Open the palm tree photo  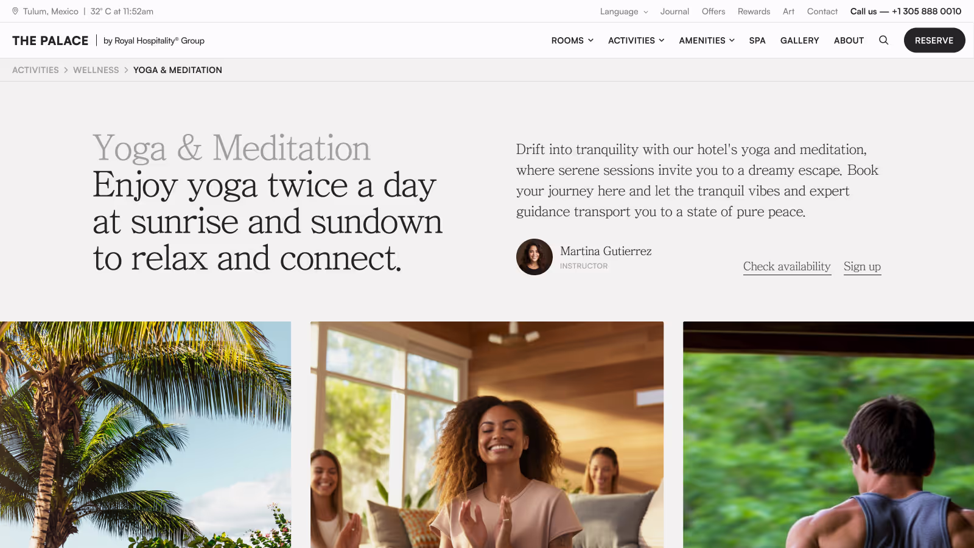(x=145, y=435)
